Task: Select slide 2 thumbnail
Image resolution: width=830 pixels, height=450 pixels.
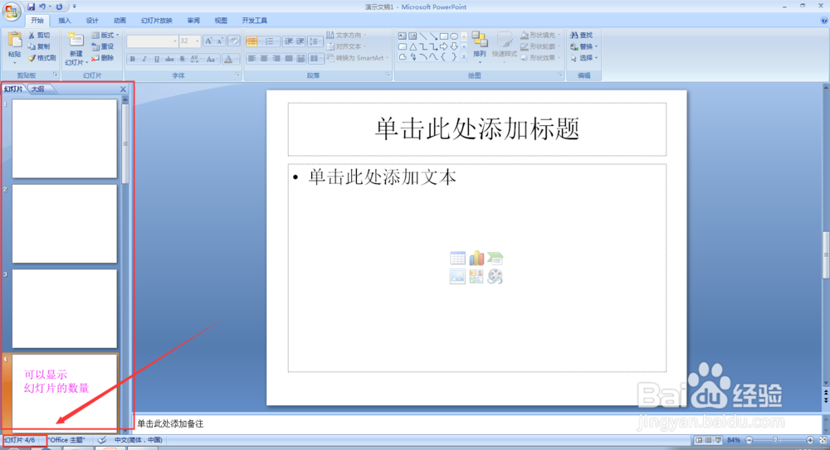Action: [x=65, y=224]
